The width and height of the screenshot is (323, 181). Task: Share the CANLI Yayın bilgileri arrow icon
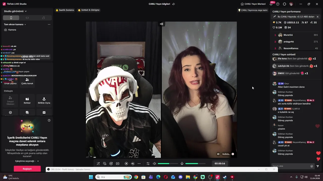pyautogui.click(x=174, y=4)
